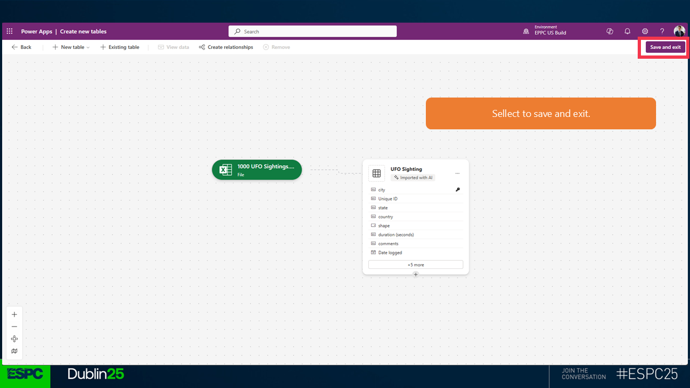Zoom in on the canvas
This screenshot has width=690, height=388.
pos(15,315)
